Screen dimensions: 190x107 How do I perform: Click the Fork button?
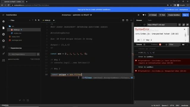162,15
